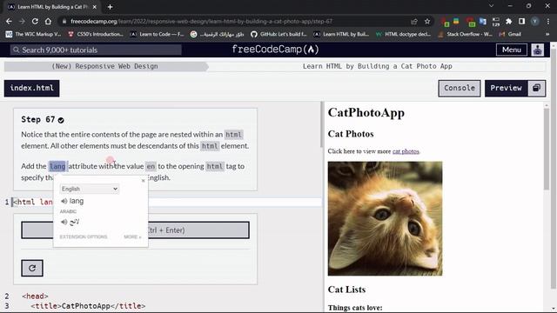Open the browser side panel icon

click(521, 21)
